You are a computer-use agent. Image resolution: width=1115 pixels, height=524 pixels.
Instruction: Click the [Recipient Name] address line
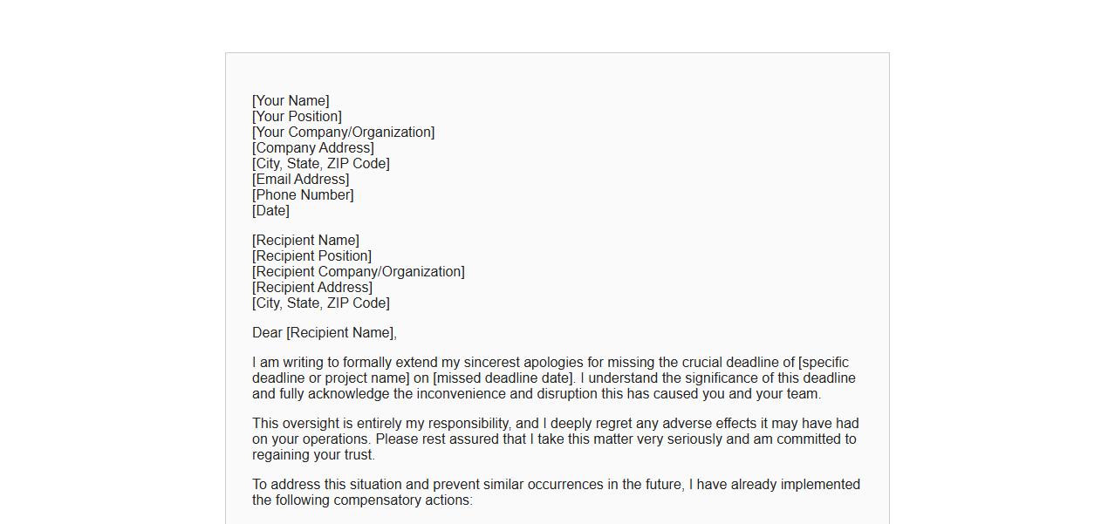coord(305,241)
